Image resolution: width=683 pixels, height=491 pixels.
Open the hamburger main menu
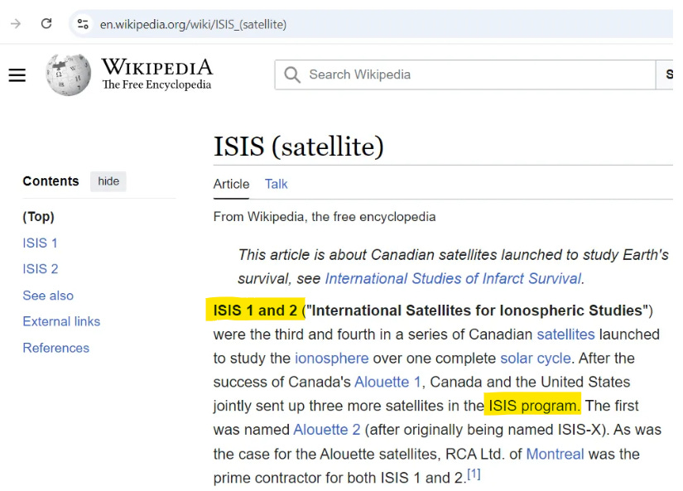coord(17,75)
